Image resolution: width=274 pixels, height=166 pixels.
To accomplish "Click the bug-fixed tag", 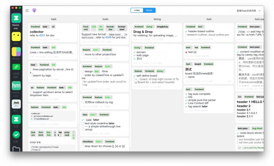I will [x=257, y=128].
